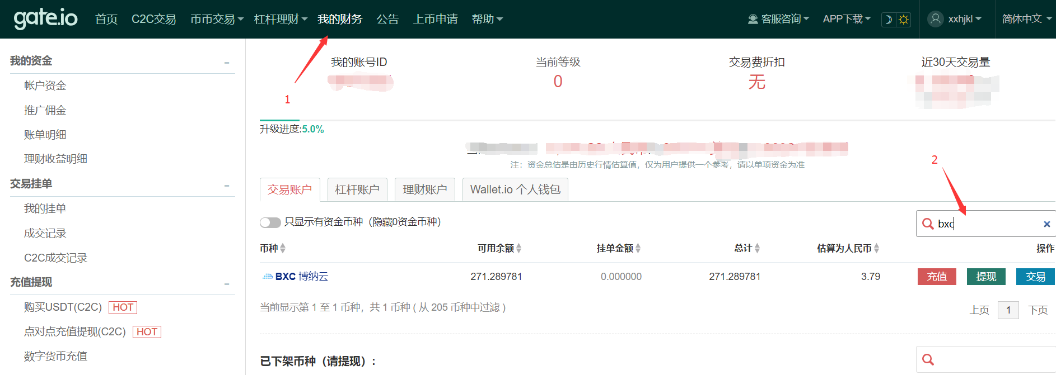The width and height of the screenshot is (1056, 375).
Task: Click the BXC 博纳云 coin name
Action: (x=302, y=276)
